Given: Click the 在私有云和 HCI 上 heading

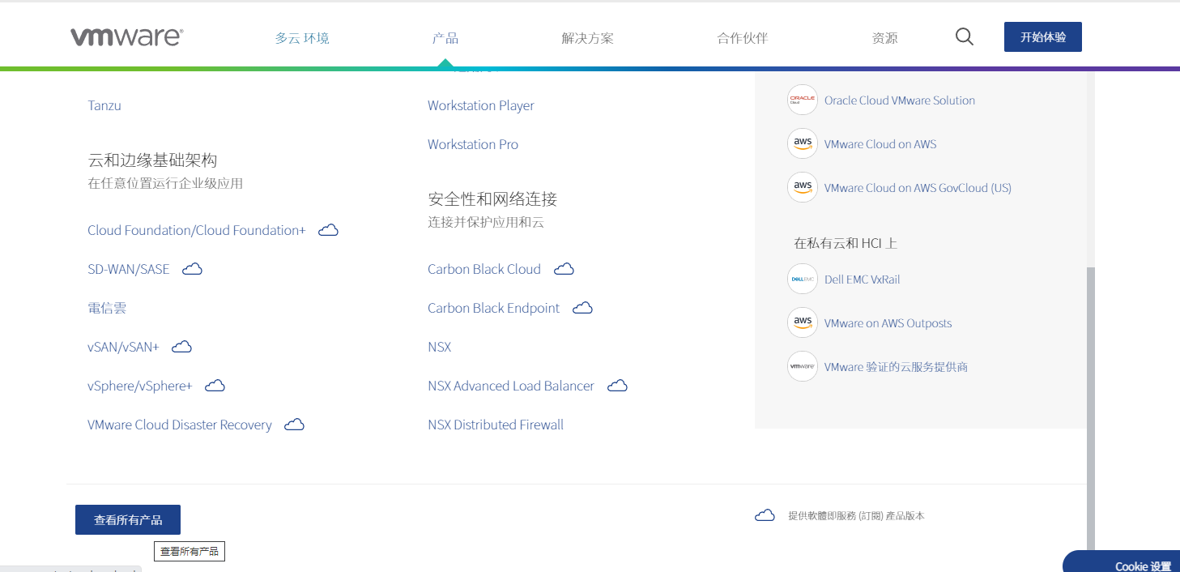Looking at the screenshot, I should tap(846, 243).
